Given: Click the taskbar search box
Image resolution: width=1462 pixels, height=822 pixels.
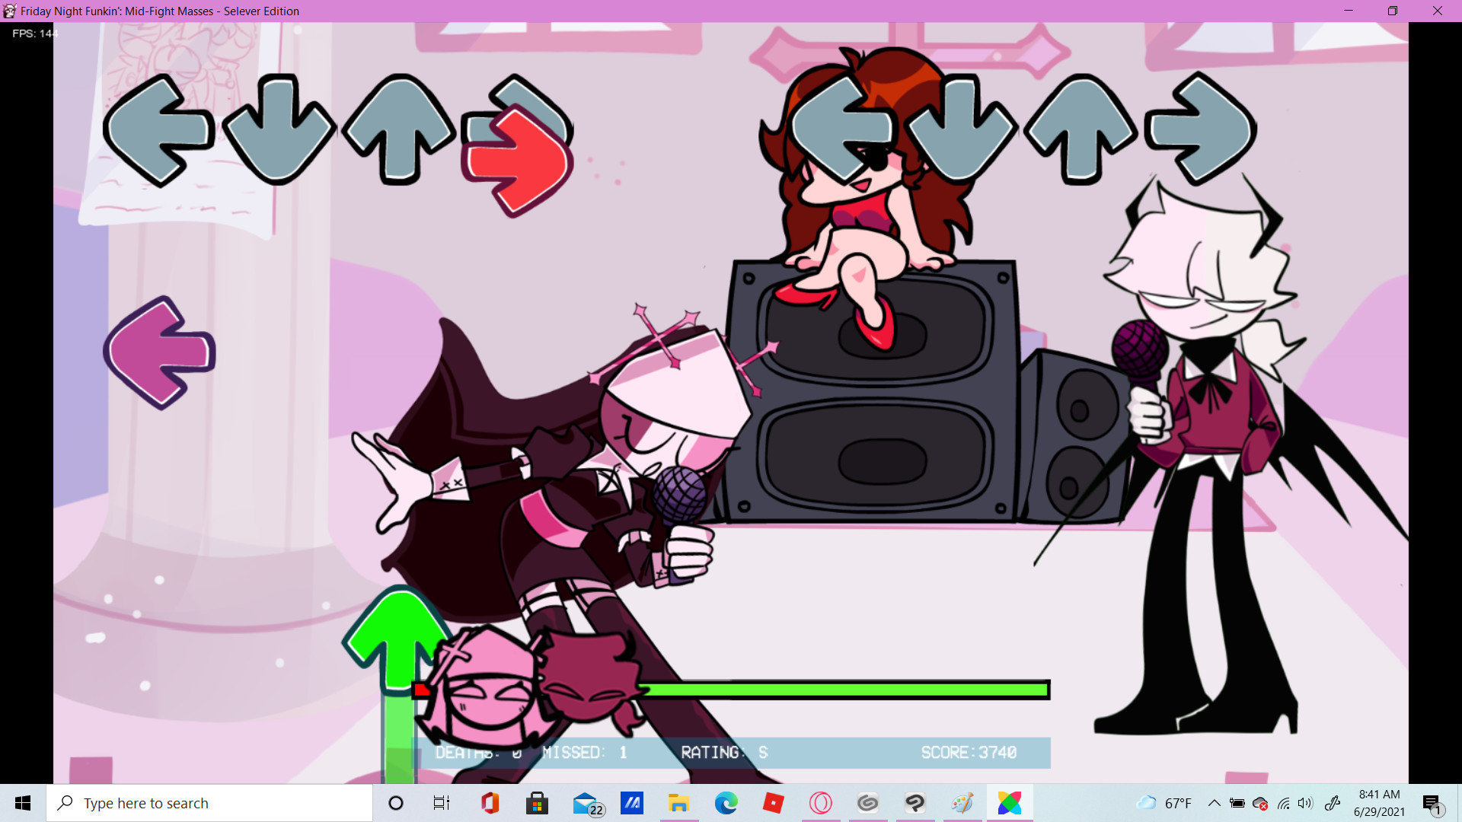Looking at the screenshot, I should [x=209, y=803].
